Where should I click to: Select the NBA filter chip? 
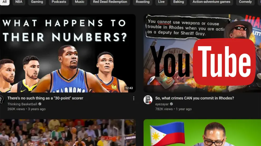click(x=19, y=2)
